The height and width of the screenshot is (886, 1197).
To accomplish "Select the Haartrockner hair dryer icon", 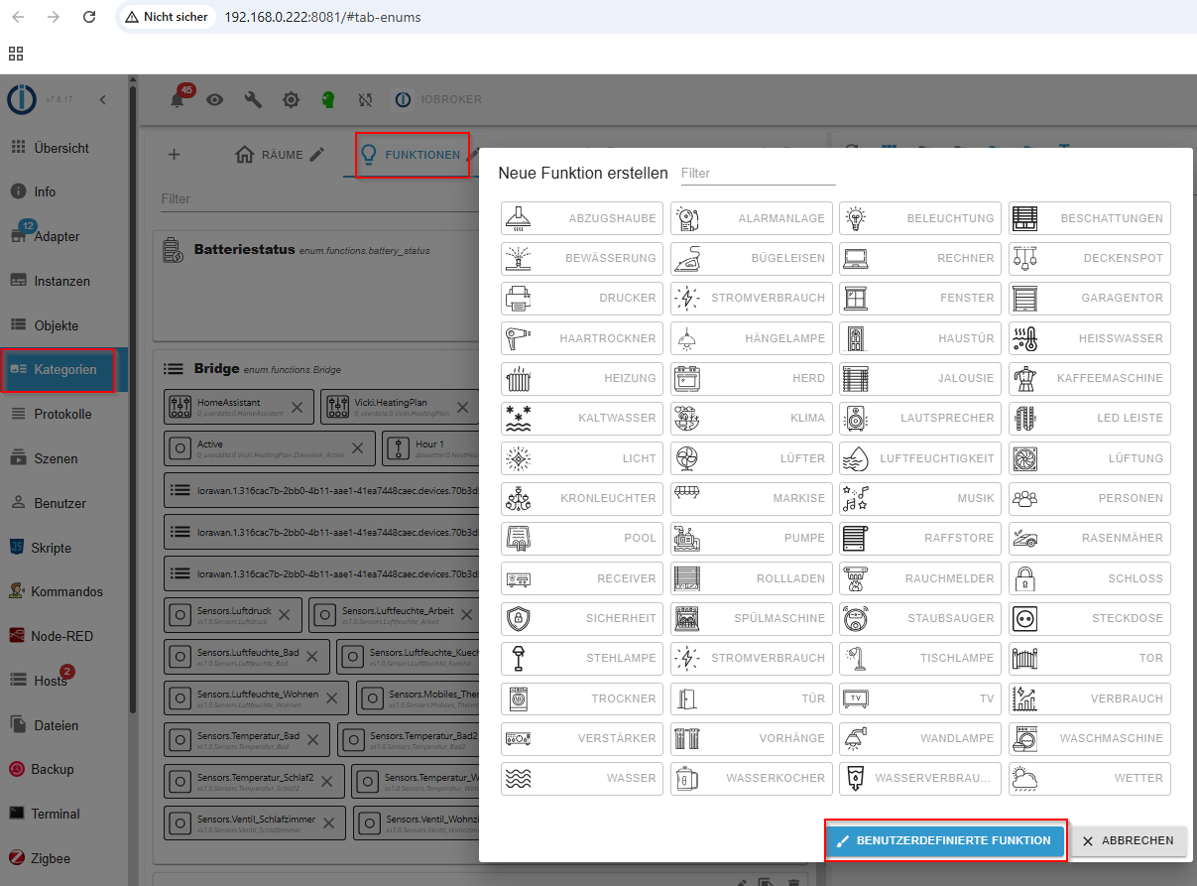I will pos(518,338).
